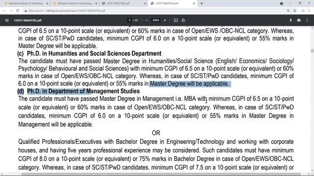Click the page number input field
Image resolution: width=314 pixels, height=176 pixels.
tap(130, 21)
